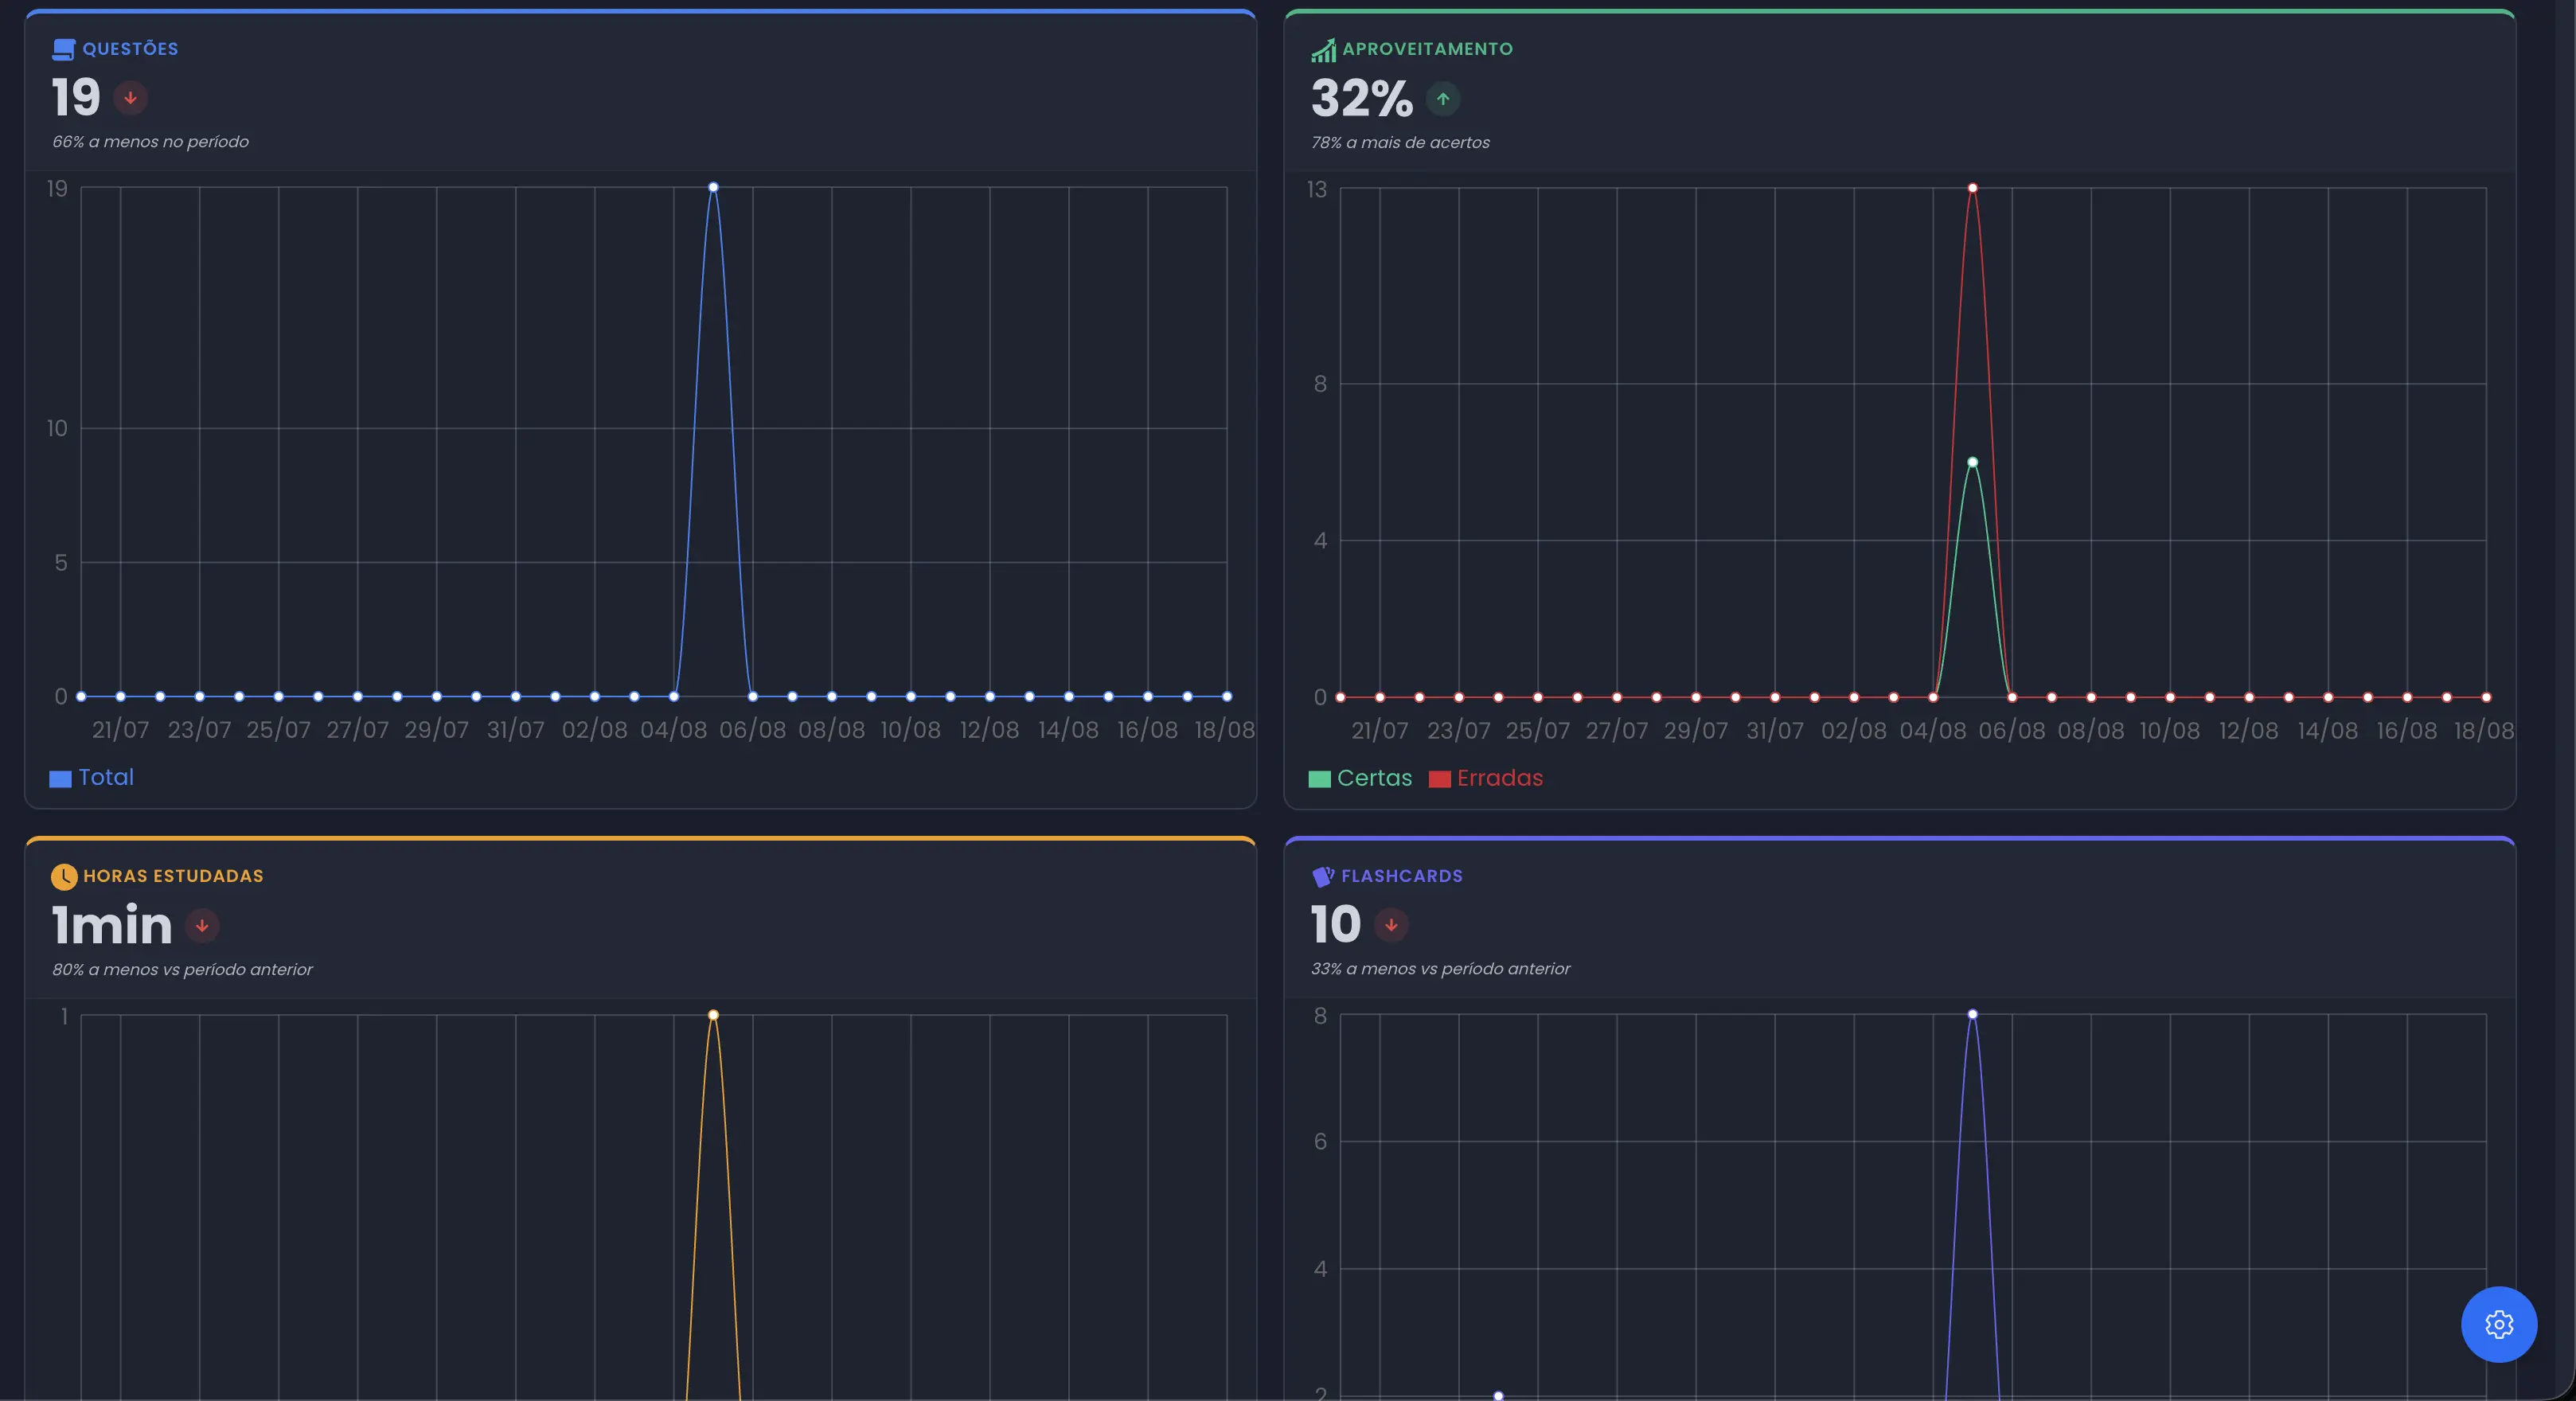This screenshot has width=2576, height=1401.
Task: Open the blue settings gear button
Action: pos(2498,1324)
